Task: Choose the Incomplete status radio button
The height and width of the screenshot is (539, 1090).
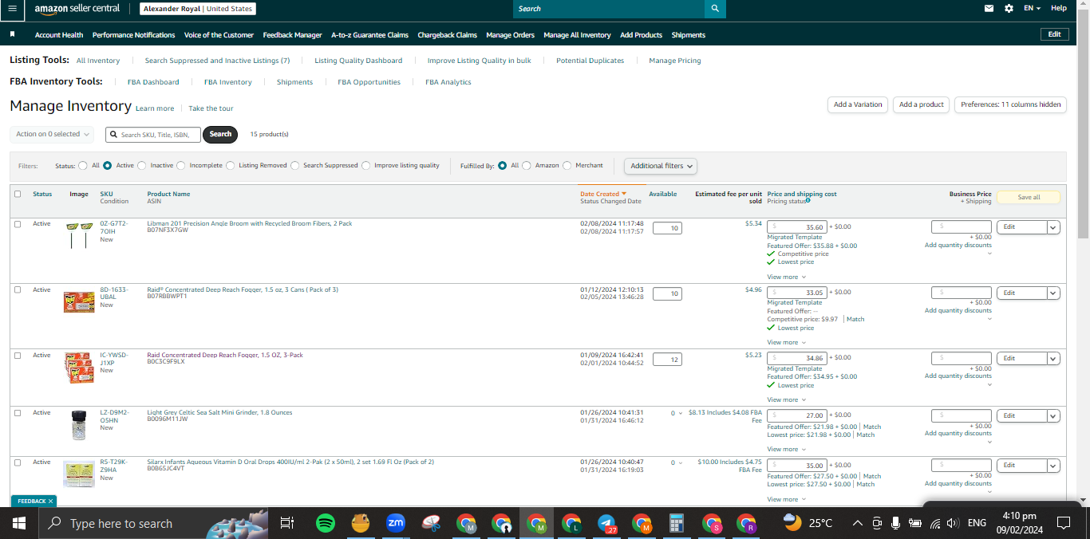Action: coord(181,166)
